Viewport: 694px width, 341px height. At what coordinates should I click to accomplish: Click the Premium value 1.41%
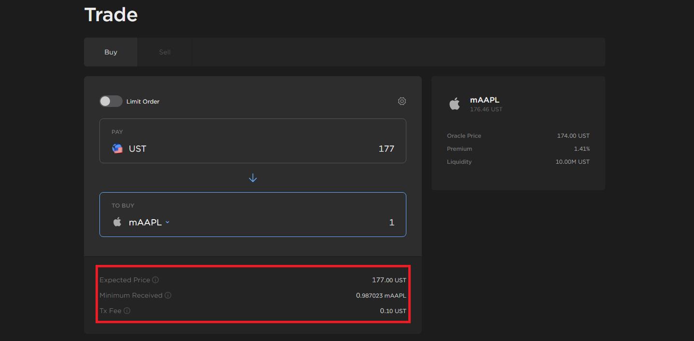tap(583, 148)
